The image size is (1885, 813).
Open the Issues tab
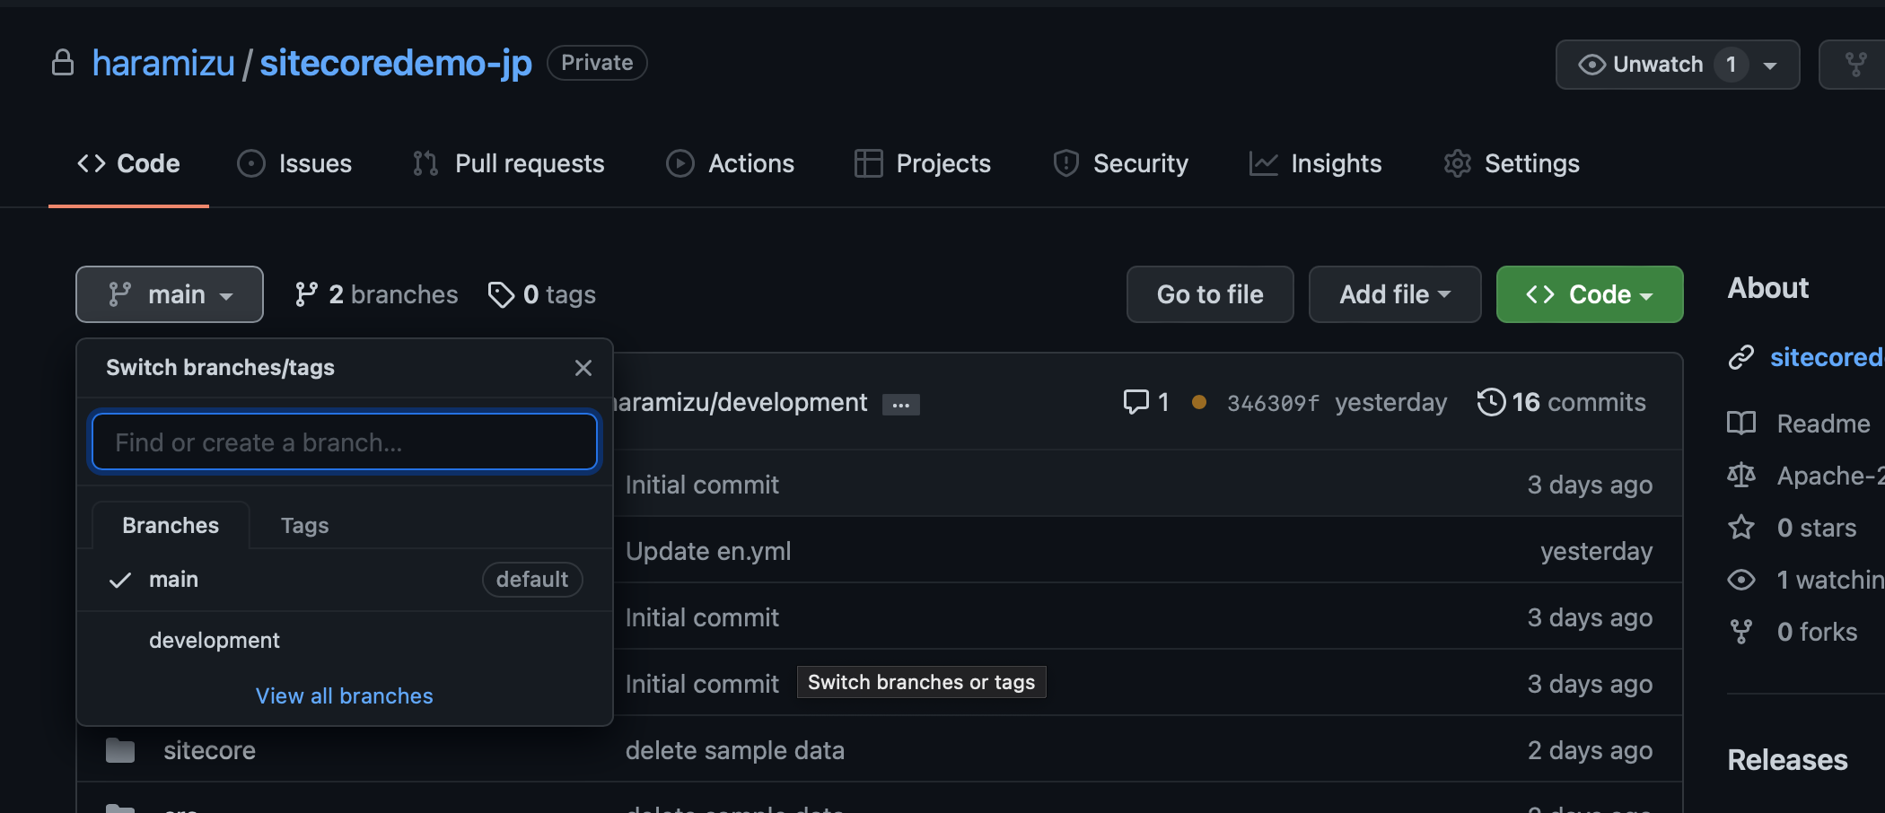click(x=294, y=163)
